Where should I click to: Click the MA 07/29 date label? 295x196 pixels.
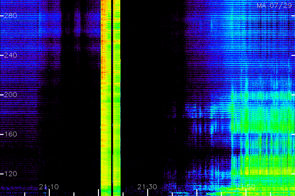pyautogui.click(x=274, y=6)
